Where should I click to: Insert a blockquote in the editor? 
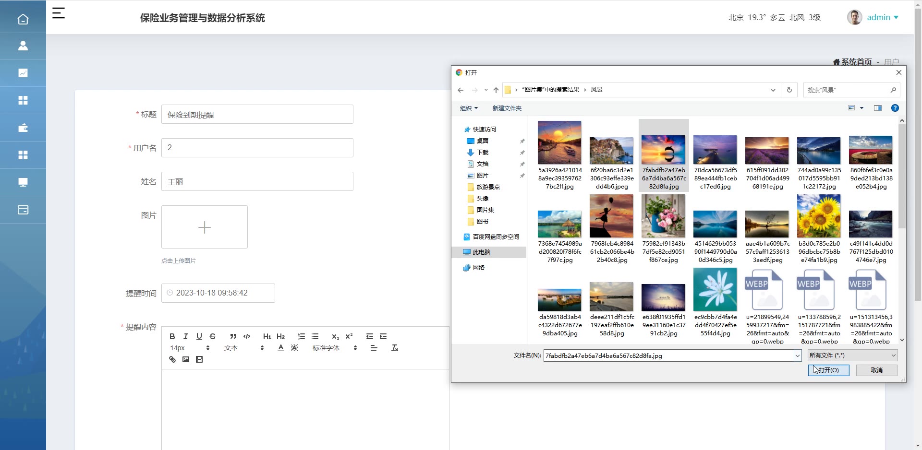[233, 336]
